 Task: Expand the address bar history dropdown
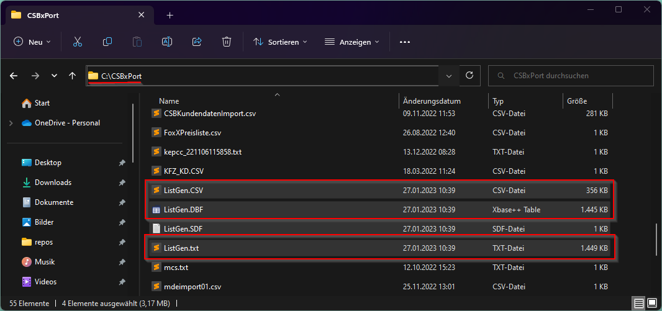tap(449, 76)
